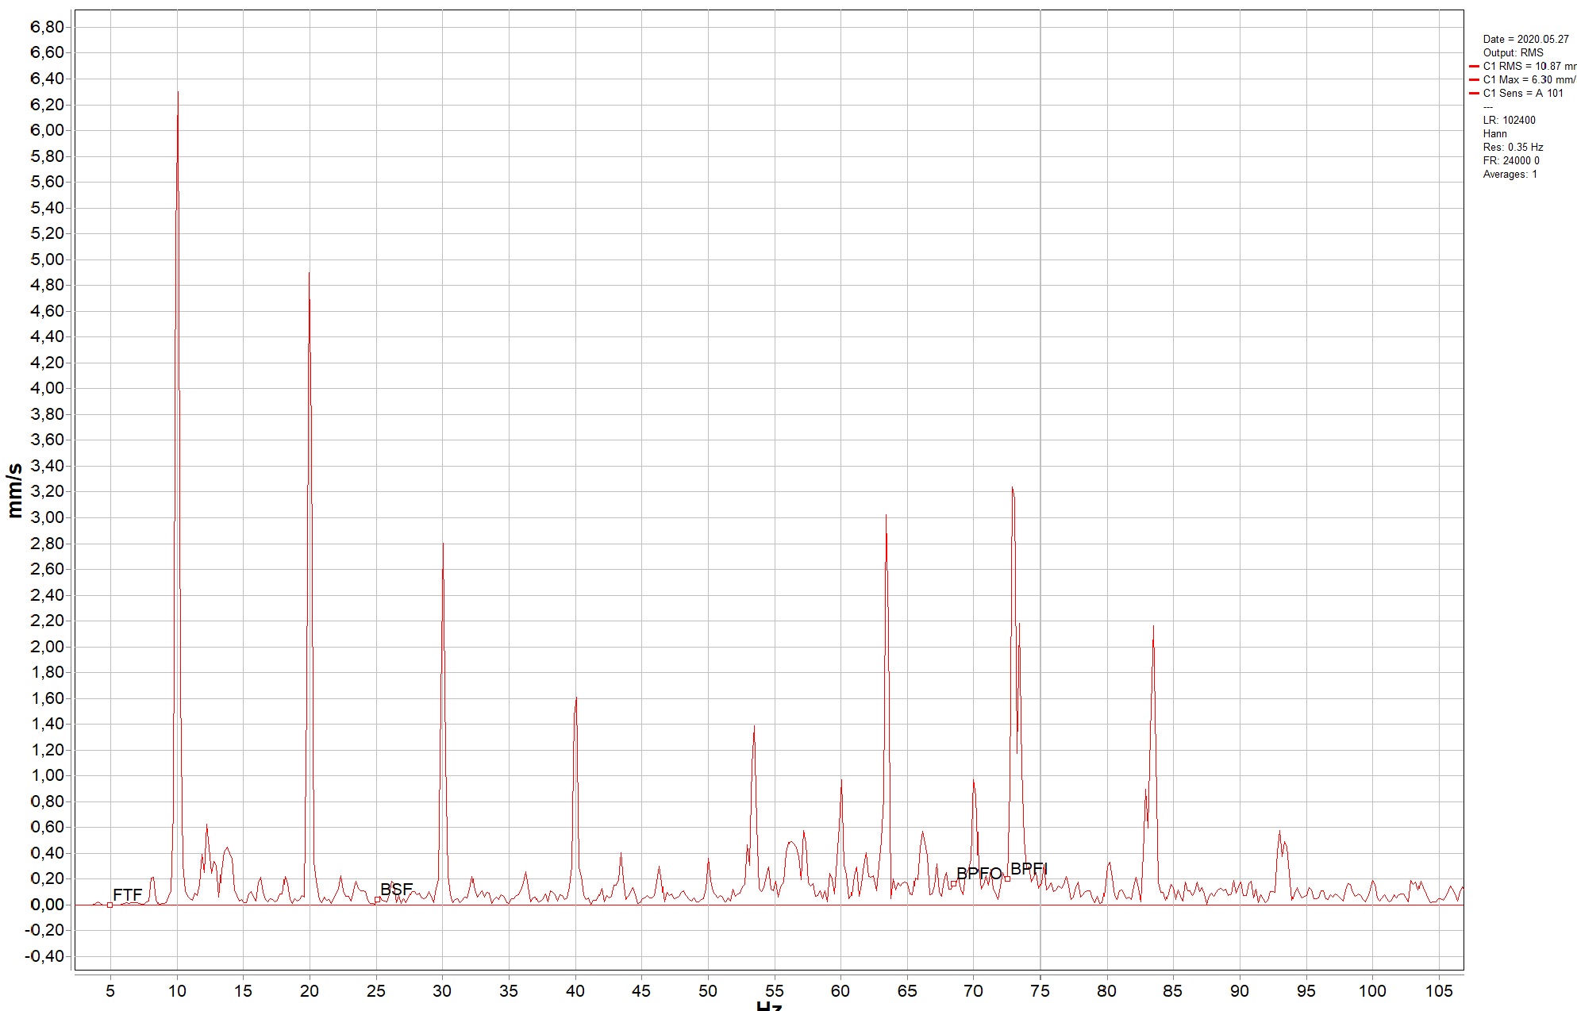The width and height of the screenshot is (1577, 1011).
Task: Click the BPFO frequency label
Action: 979,873
